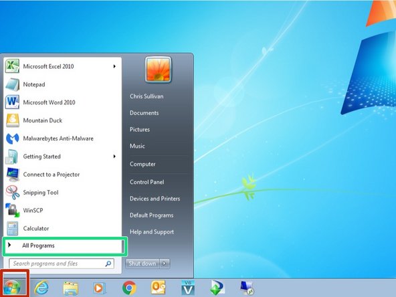Open Documents from Start menu
The image size is (396, 297).
pyautogui.click(x=144, y=113)
